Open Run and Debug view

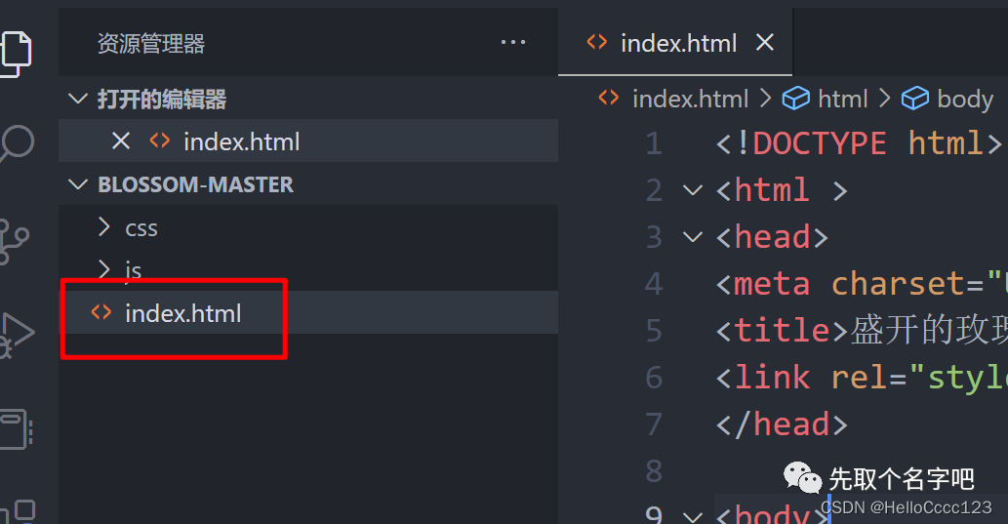[x=17, y=335]
